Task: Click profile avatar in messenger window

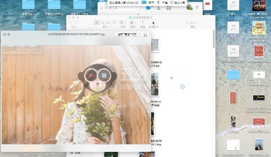Action: (x=189, y=8)
